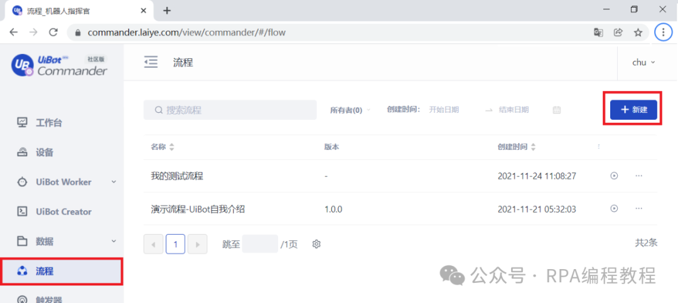This screenshot has height=303, width=678.
Task: Open flow 我的测试流程
Action: (x=177, y=176)
